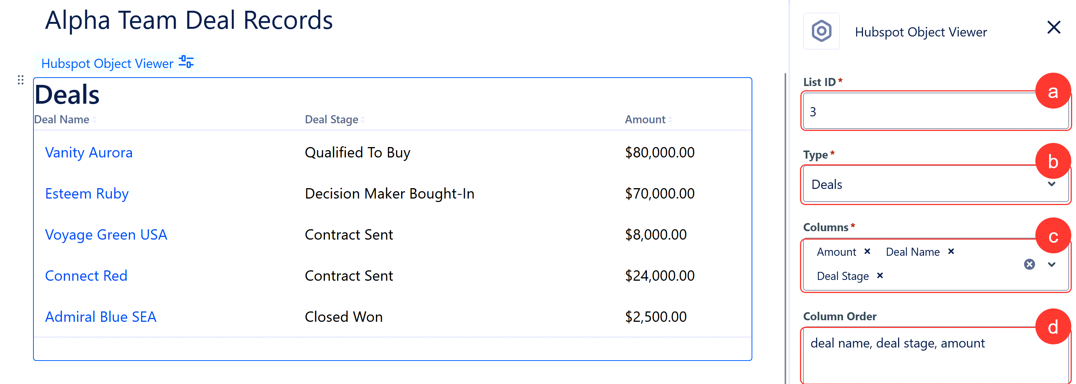
Task: Remove the Deal Stage column tag
Action: pos(880,275)
